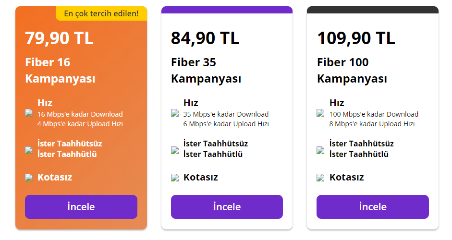Click the commitment icon in Fiber 16 card
This screenshot has height=240, width=452.
tap(29, 150)
